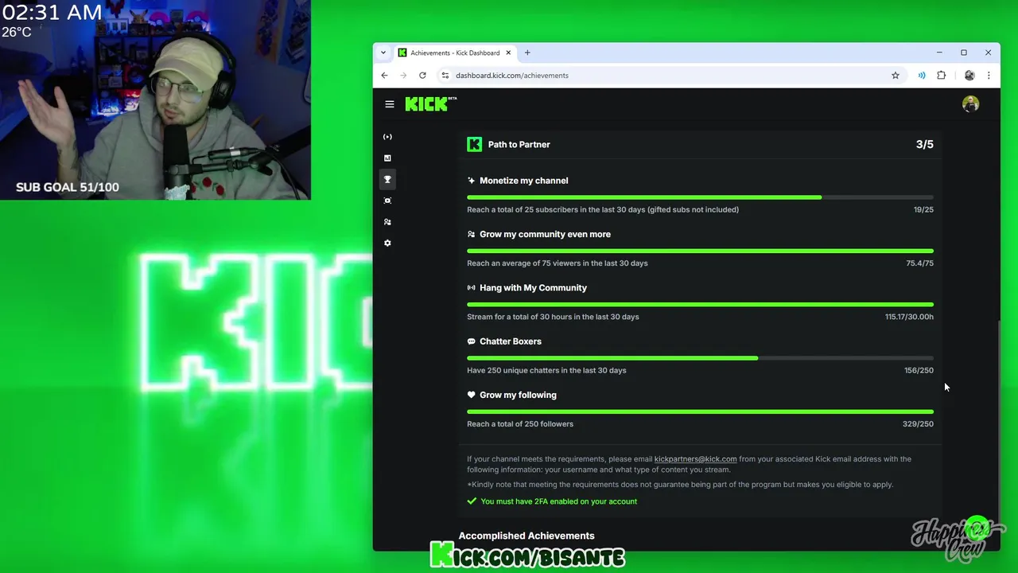Expand the tab search dropdown arrow

[x=383, y=53]
